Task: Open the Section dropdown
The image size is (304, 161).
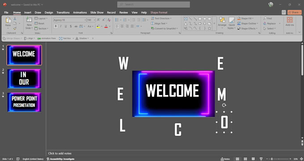Action: [41, 29]
